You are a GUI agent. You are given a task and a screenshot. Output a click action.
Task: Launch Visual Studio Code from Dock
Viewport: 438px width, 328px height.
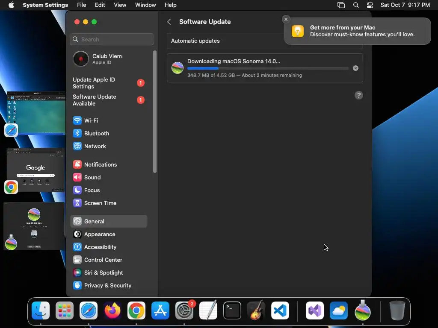[x=280, y=310]
